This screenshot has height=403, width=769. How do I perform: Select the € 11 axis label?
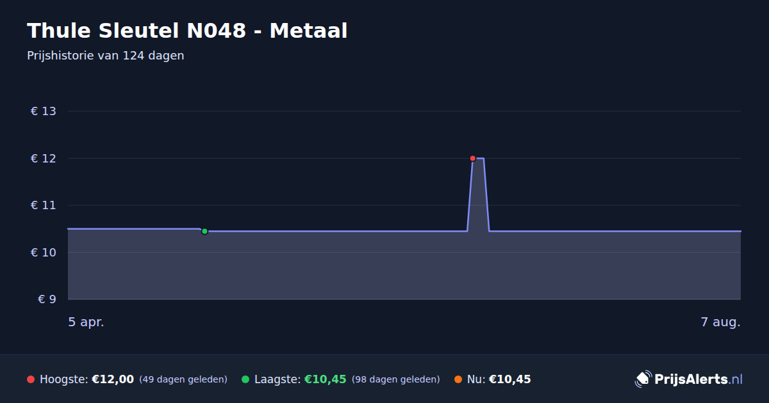(44, 205)
